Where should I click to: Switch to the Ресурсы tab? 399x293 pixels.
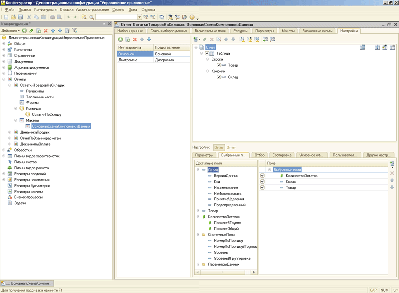pos(240,31)
